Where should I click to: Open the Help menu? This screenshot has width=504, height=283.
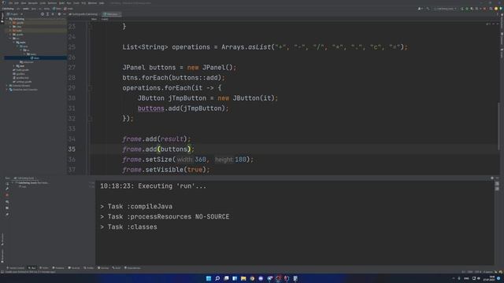(x=102, y=3)
